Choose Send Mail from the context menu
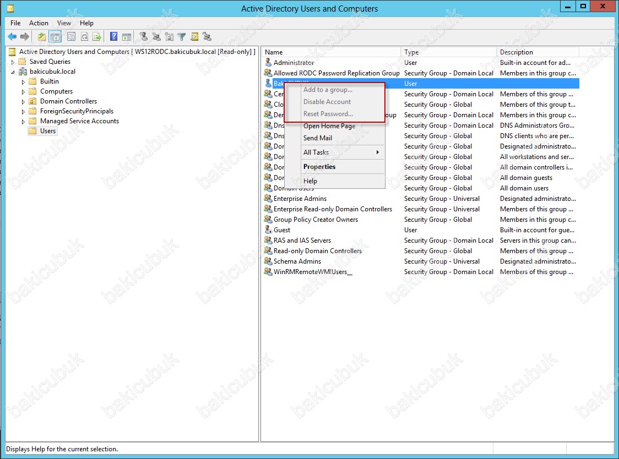The width and height of the screenshot is (619, 459). point(335,138)
